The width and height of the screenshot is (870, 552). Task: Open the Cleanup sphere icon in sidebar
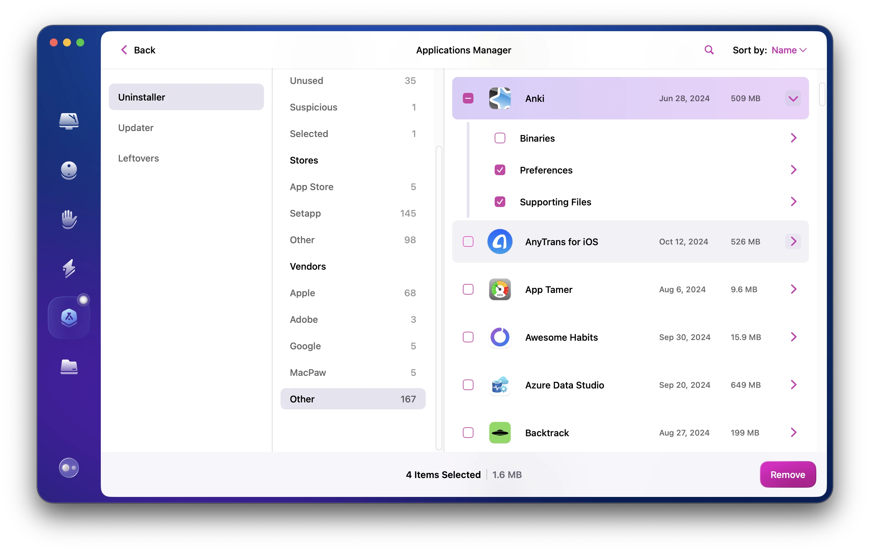(69, 170)
